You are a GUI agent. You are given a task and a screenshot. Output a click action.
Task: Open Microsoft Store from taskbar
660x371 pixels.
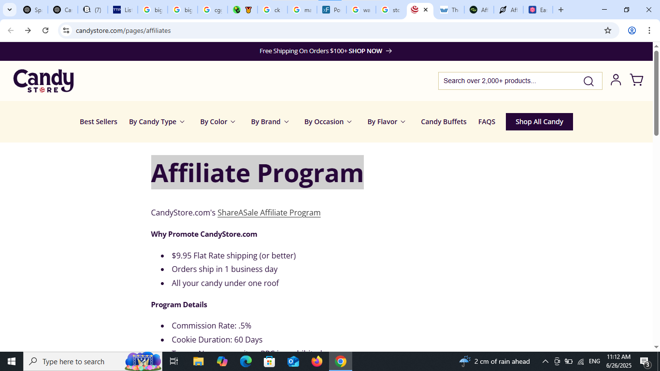[270, 361]
